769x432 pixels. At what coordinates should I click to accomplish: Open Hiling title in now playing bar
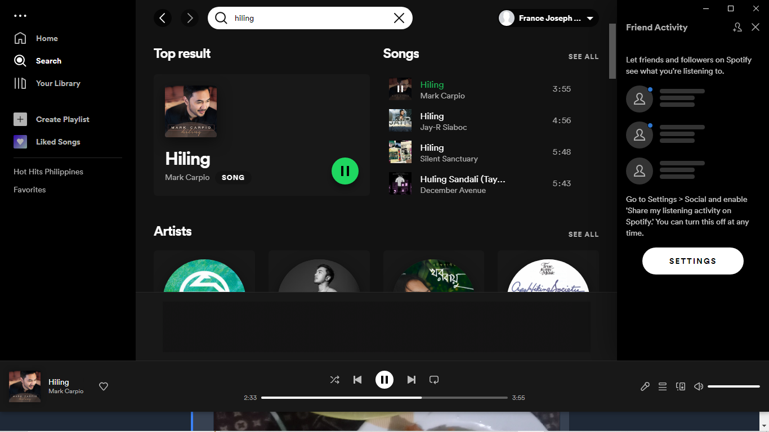tap(59, 382)
